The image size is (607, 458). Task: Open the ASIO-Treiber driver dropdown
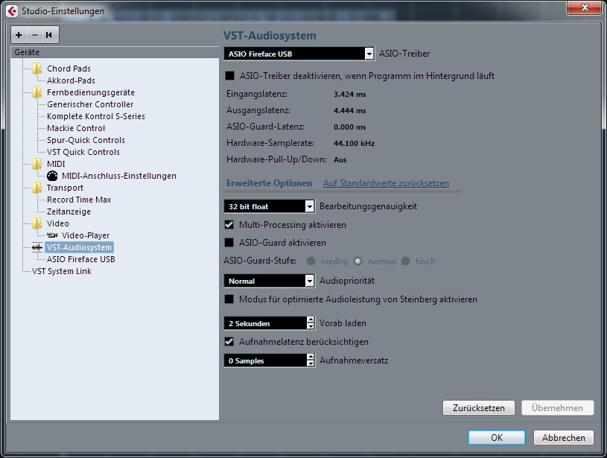299,54
